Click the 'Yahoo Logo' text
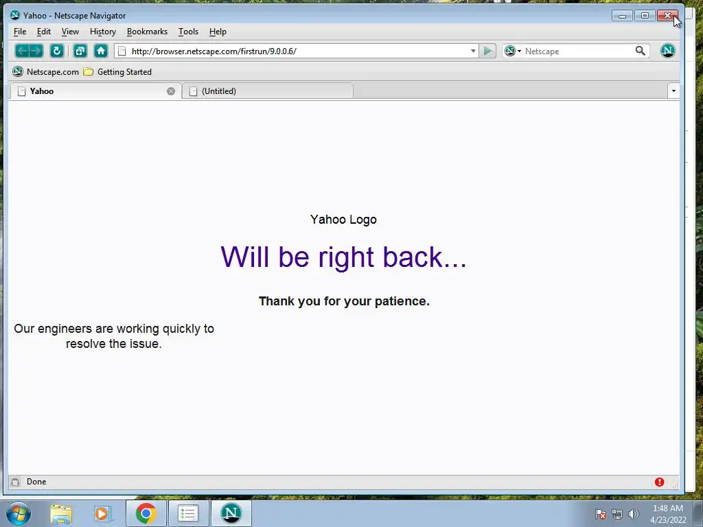Screen dimensions: 703x527 point(343,220)
